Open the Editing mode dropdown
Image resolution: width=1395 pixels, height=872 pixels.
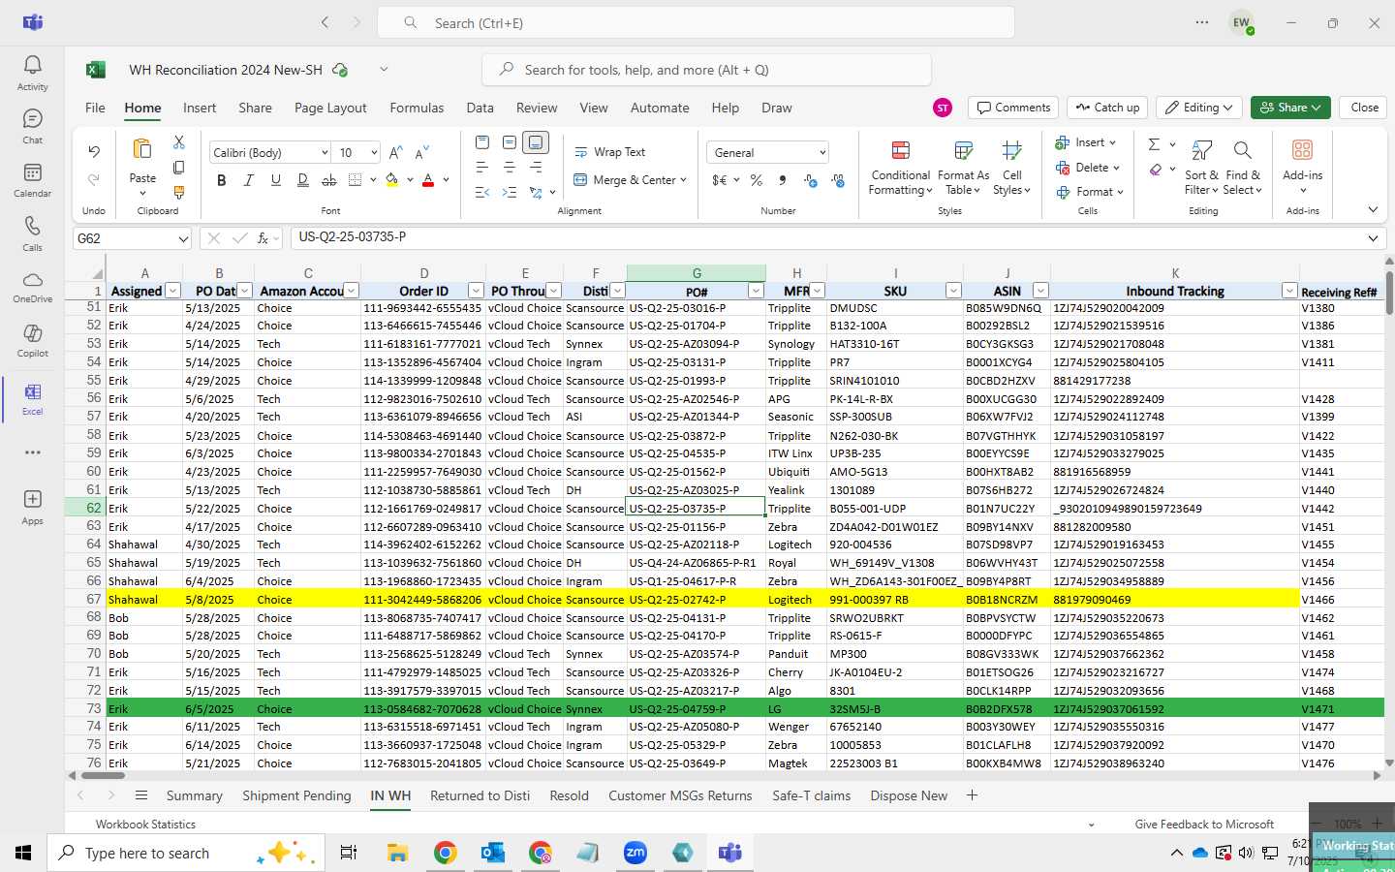(1200, 108)
